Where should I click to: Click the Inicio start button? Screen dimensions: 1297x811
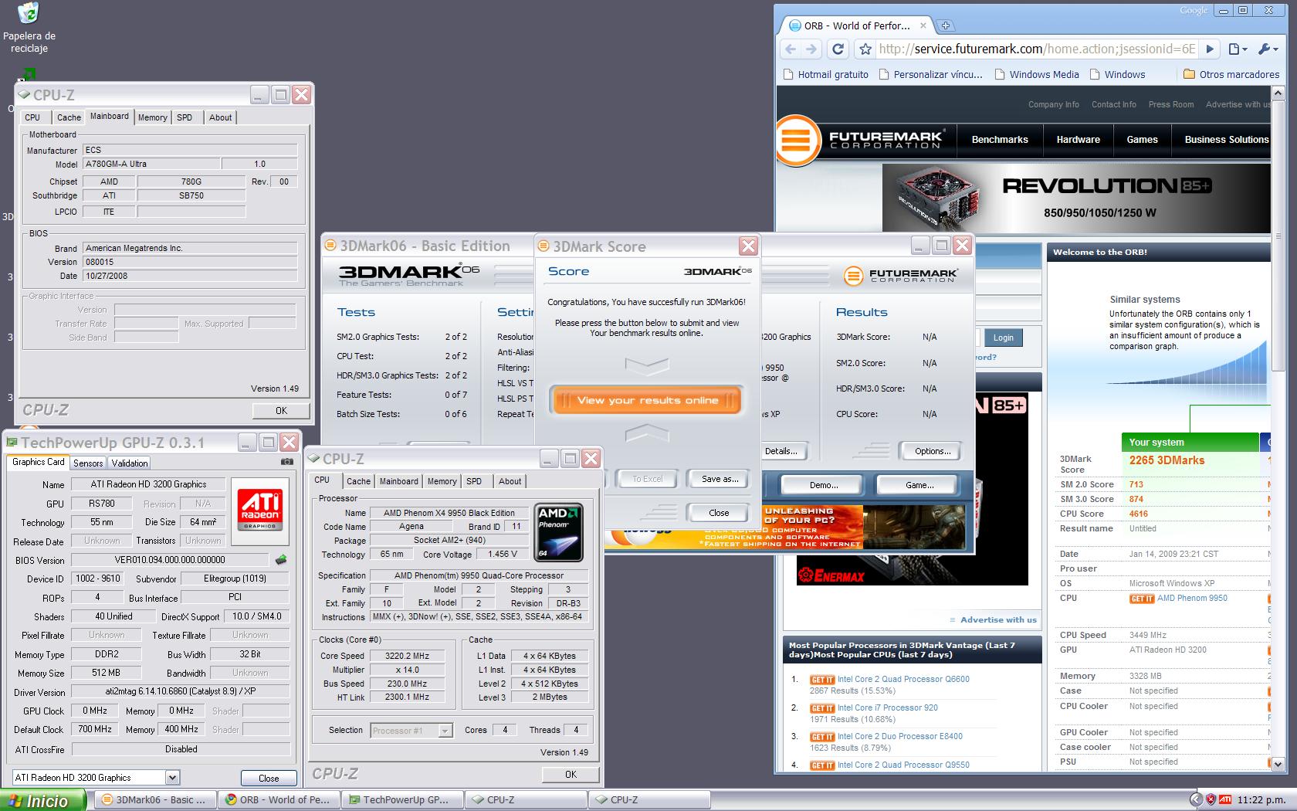[x=42, y=801]
